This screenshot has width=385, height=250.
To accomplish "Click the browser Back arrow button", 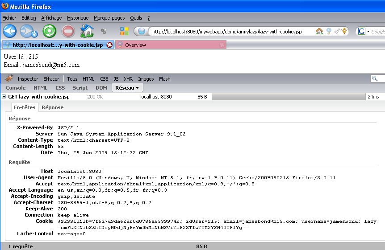I will tap(10, 31).
